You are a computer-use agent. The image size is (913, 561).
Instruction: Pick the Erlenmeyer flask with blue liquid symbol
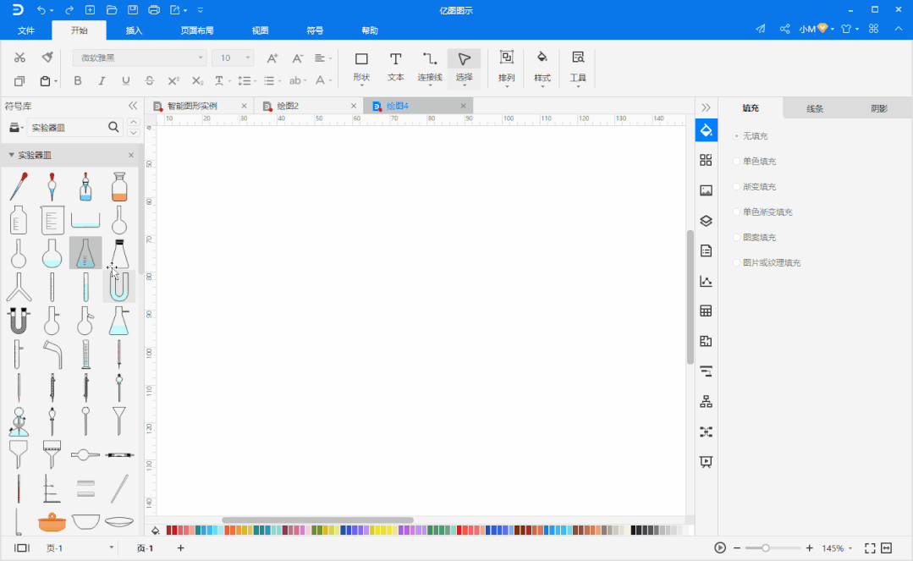(x=85, y=253)
